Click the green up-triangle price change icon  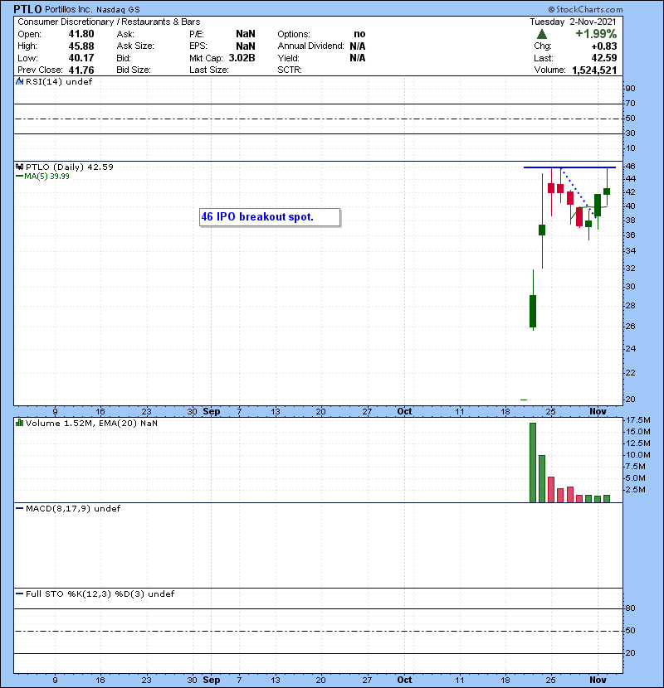(542, 34)
